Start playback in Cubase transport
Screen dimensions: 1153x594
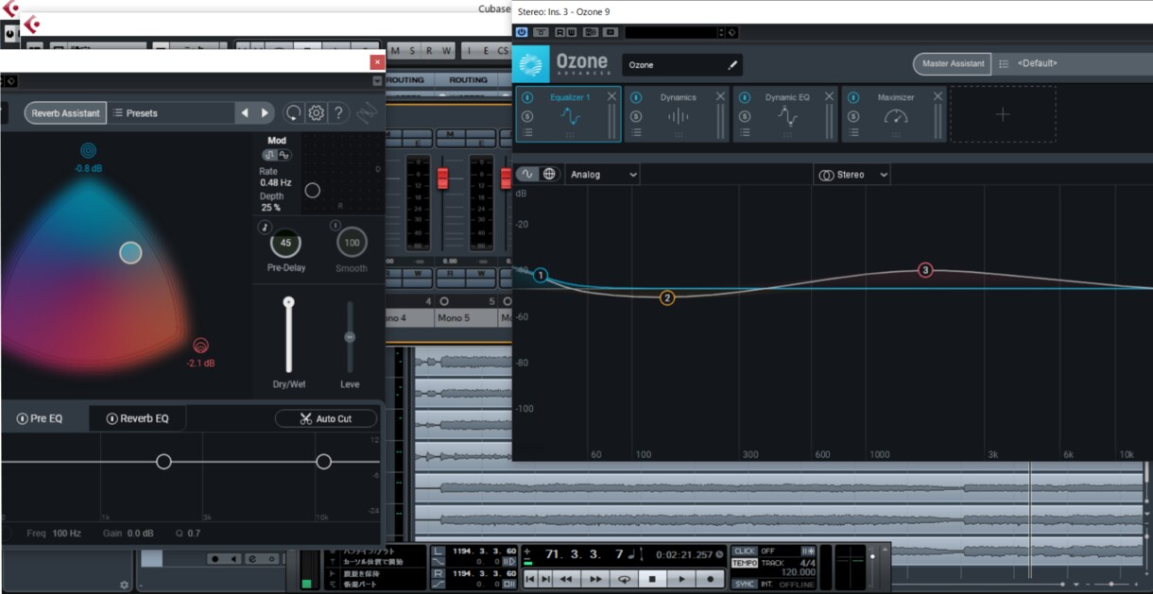pyautogui.click(x=680, y=579)
